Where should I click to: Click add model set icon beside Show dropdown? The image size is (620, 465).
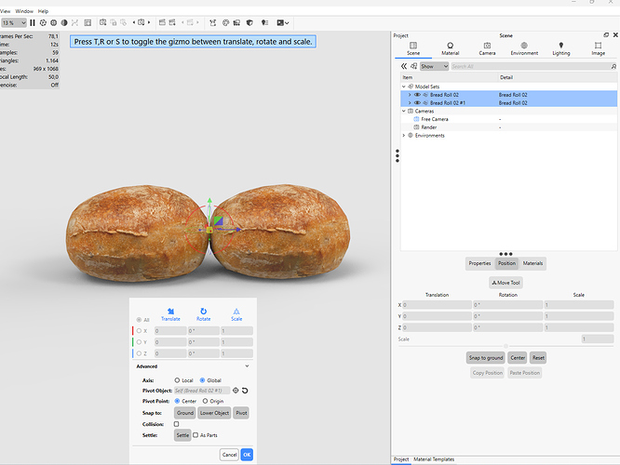pyautogui.click(x=413, y=66)
